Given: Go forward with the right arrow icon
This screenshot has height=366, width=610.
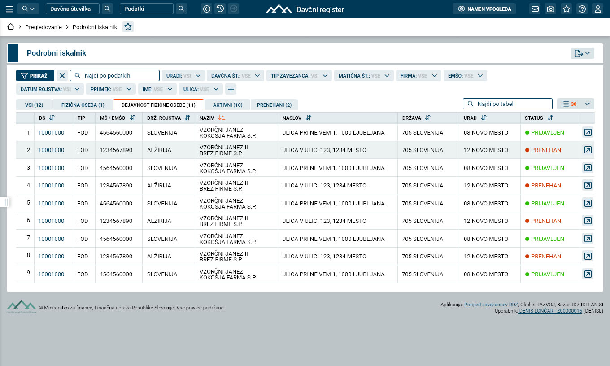Looking at the screenshot, I should click(x=233, y=9).
